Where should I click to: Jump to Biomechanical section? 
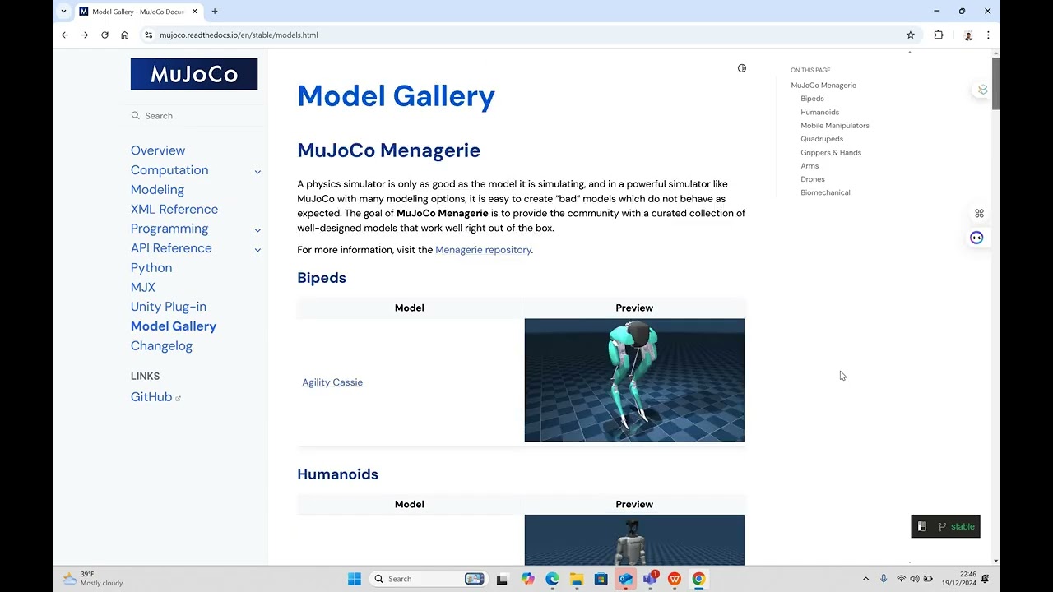tap(825, 192)
